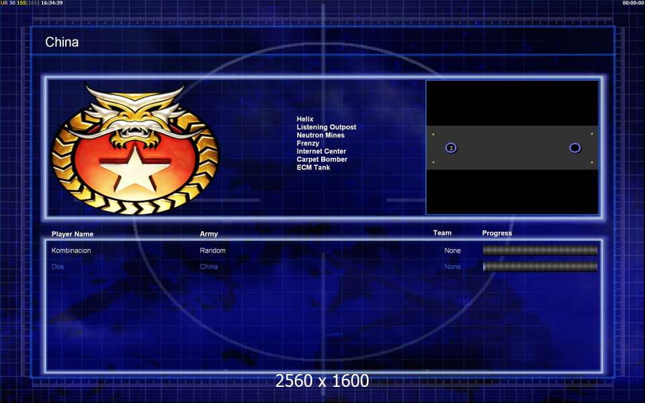Click the "Progress" column header
The width and height of the screenshot is (645, 403).
tap(497, 233)
